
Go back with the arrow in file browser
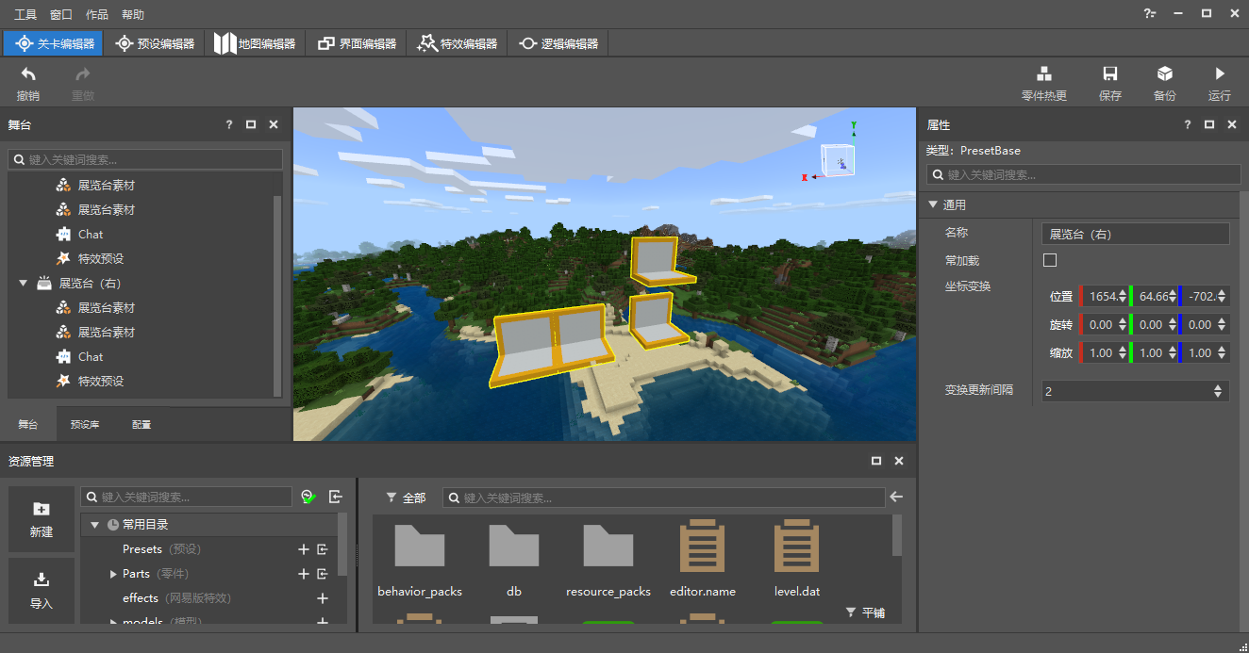click(x=896, y=497)
